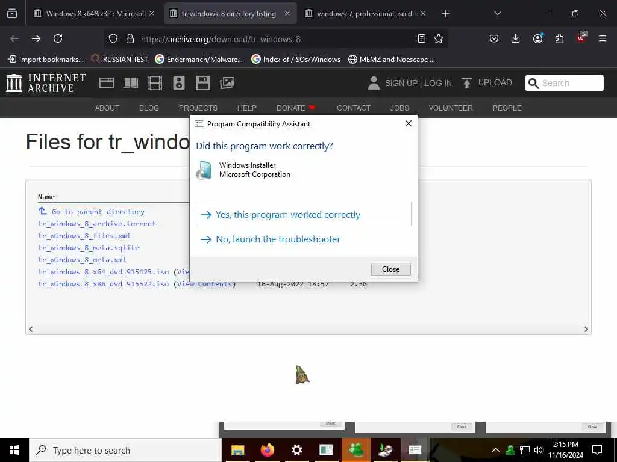Open the Internet Archive Software floppy icon

[x=203, y=83]
